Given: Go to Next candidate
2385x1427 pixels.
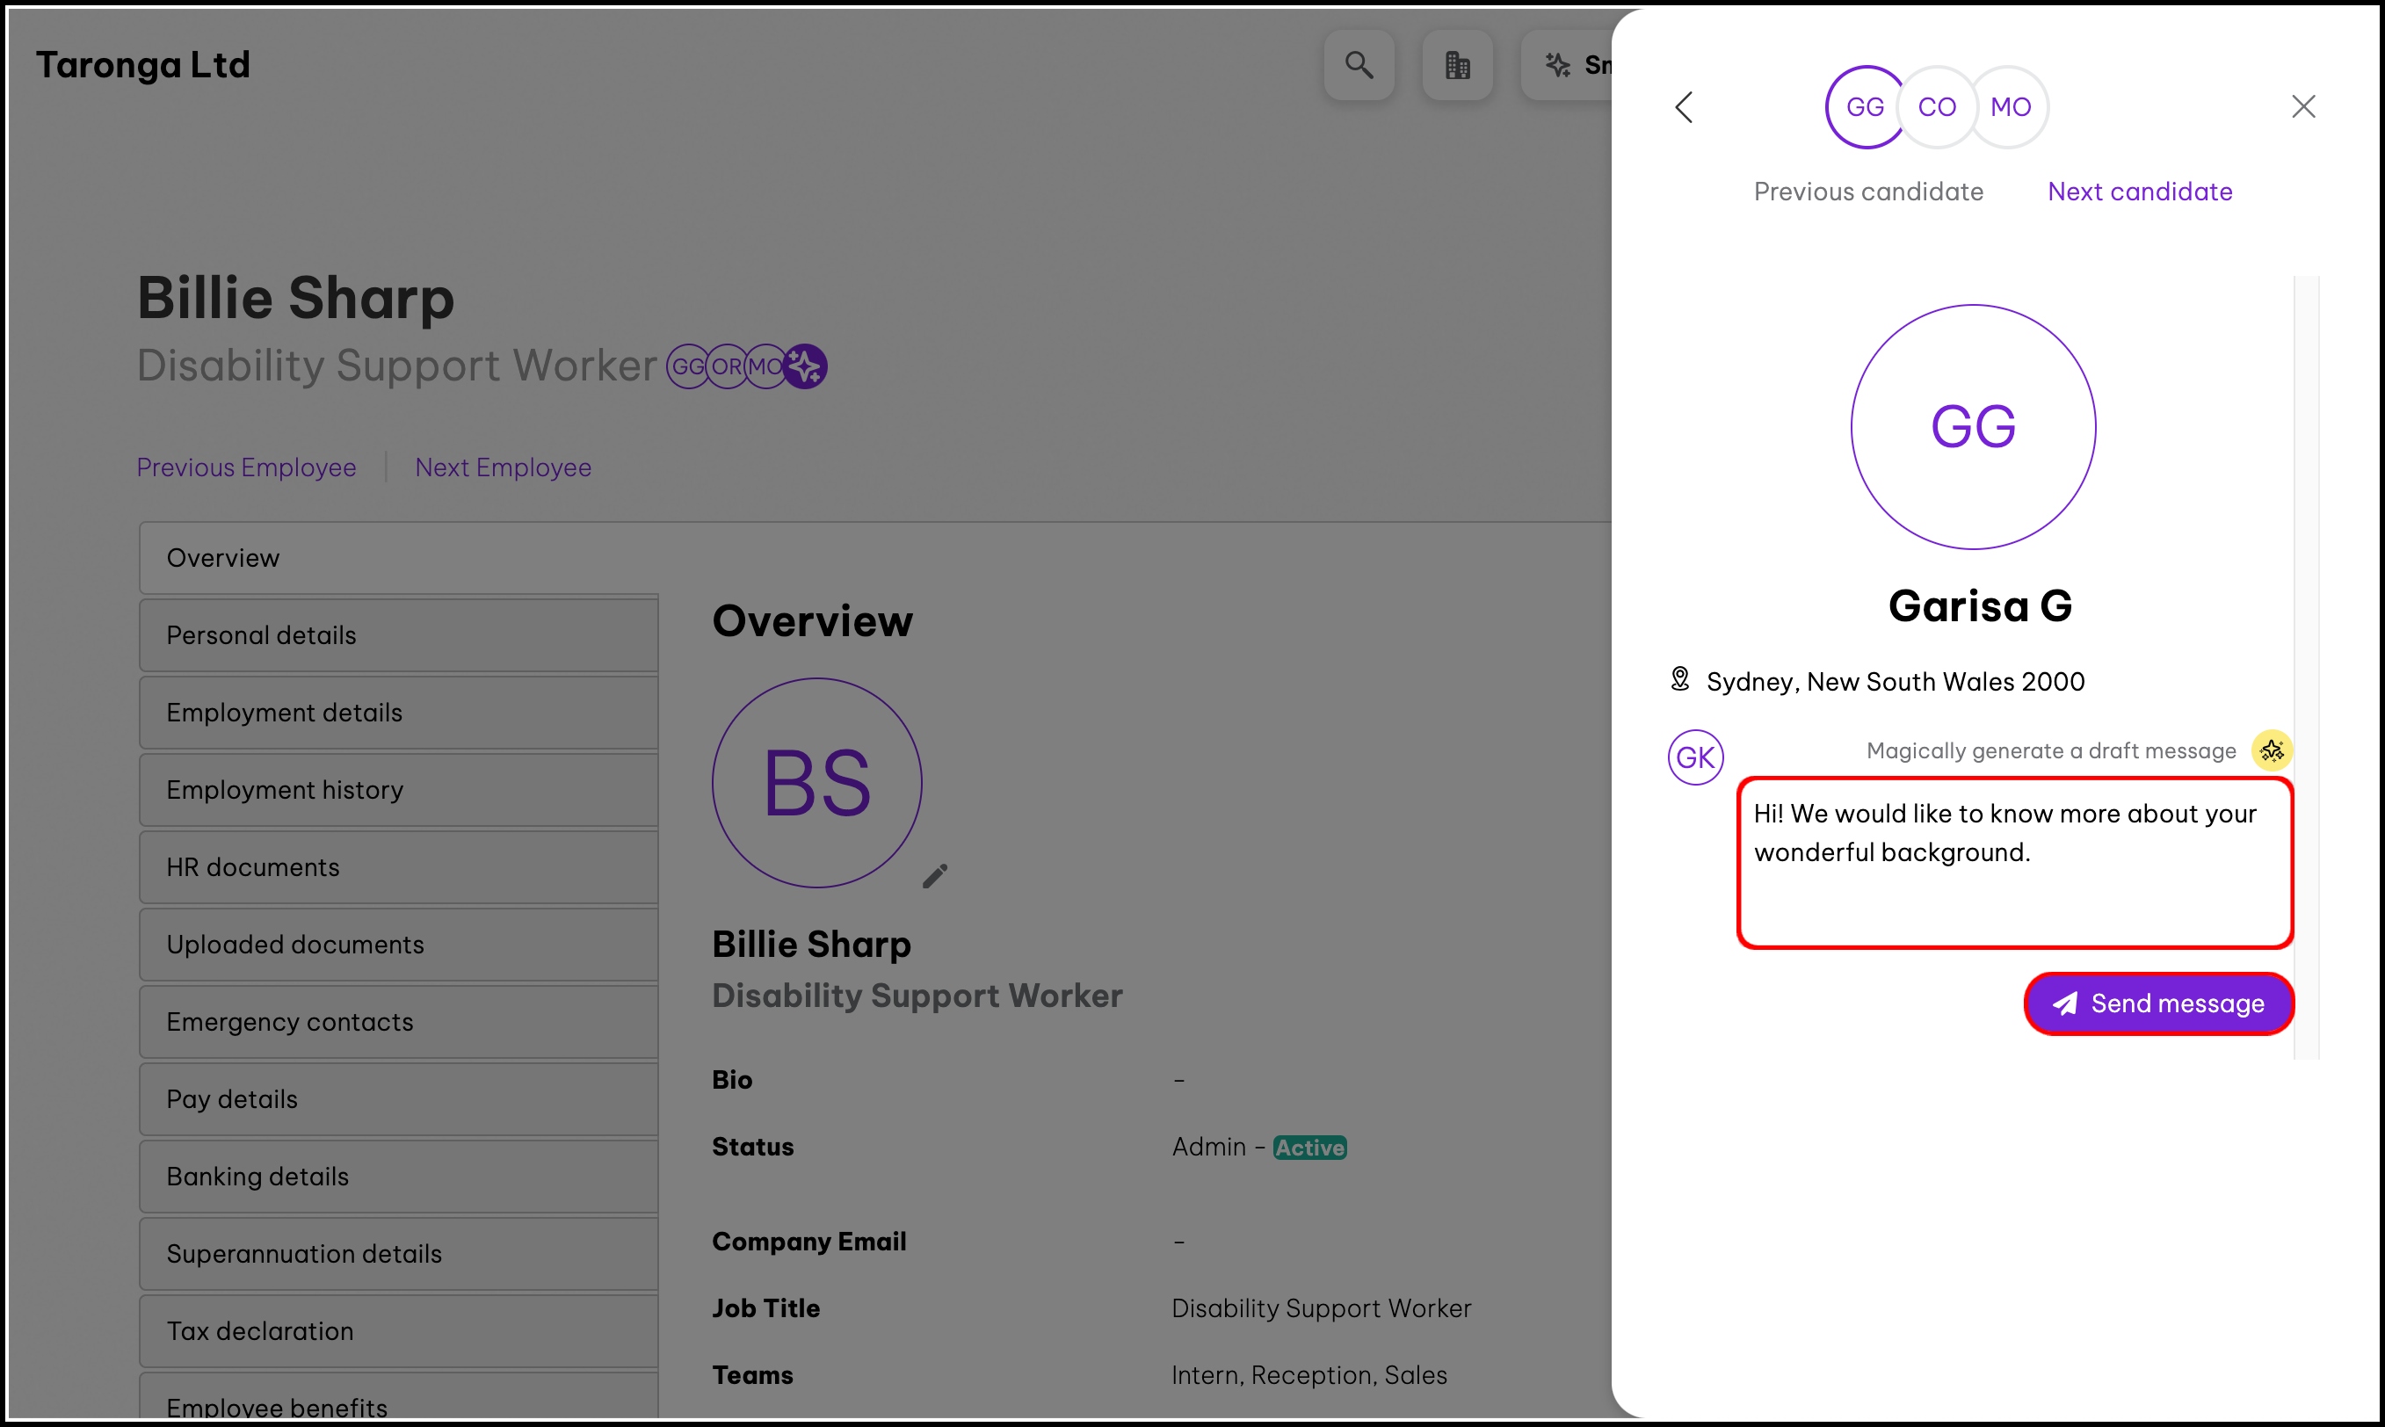Looking at the screenshot, I should pyautogui.click(x=2140, y=192).
